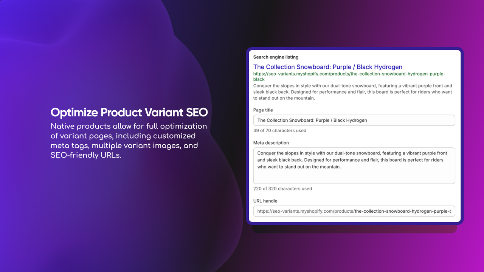Click the Native products paragraph text
Screen dimensions: 484x272
coord(129,140)
